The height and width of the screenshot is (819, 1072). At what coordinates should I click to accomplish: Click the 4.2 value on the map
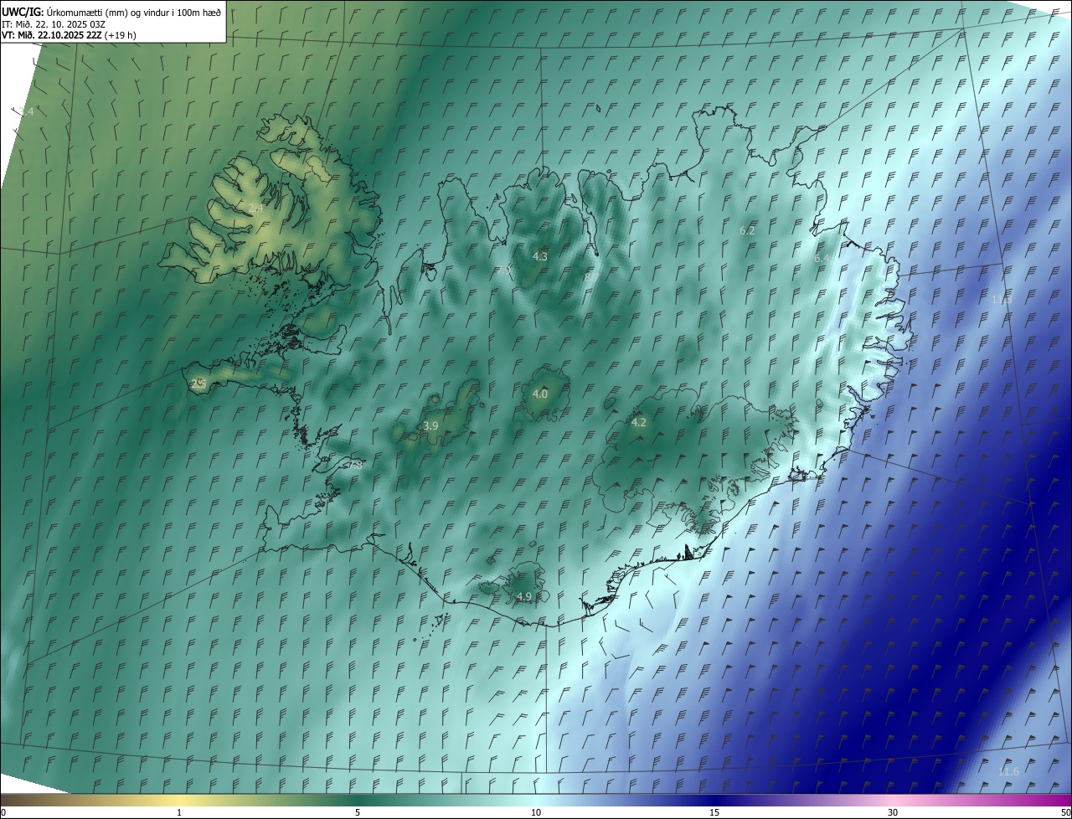point(638,423)
